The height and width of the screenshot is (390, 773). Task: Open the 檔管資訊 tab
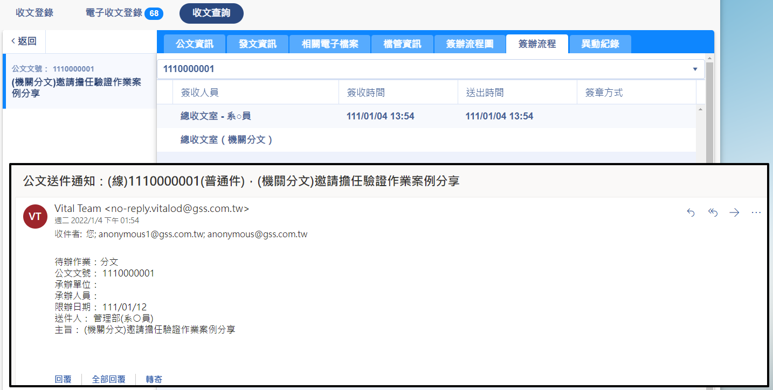[402, 44]
